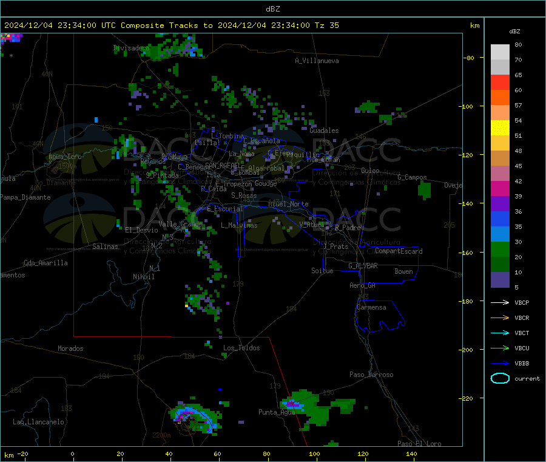Click the Composite Tracks timestamp header
Viewport: 546px width, 462px height.
point(171,25)
